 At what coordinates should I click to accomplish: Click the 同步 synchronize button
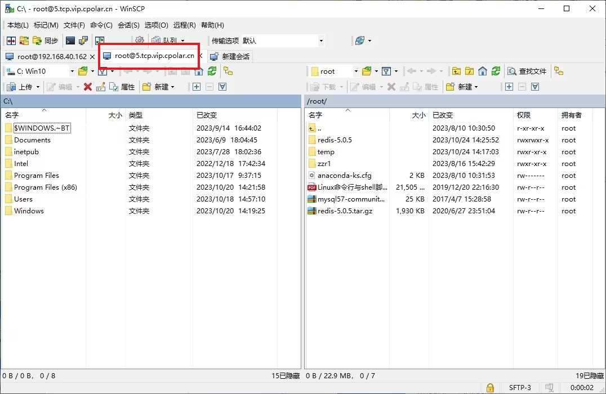45,41
